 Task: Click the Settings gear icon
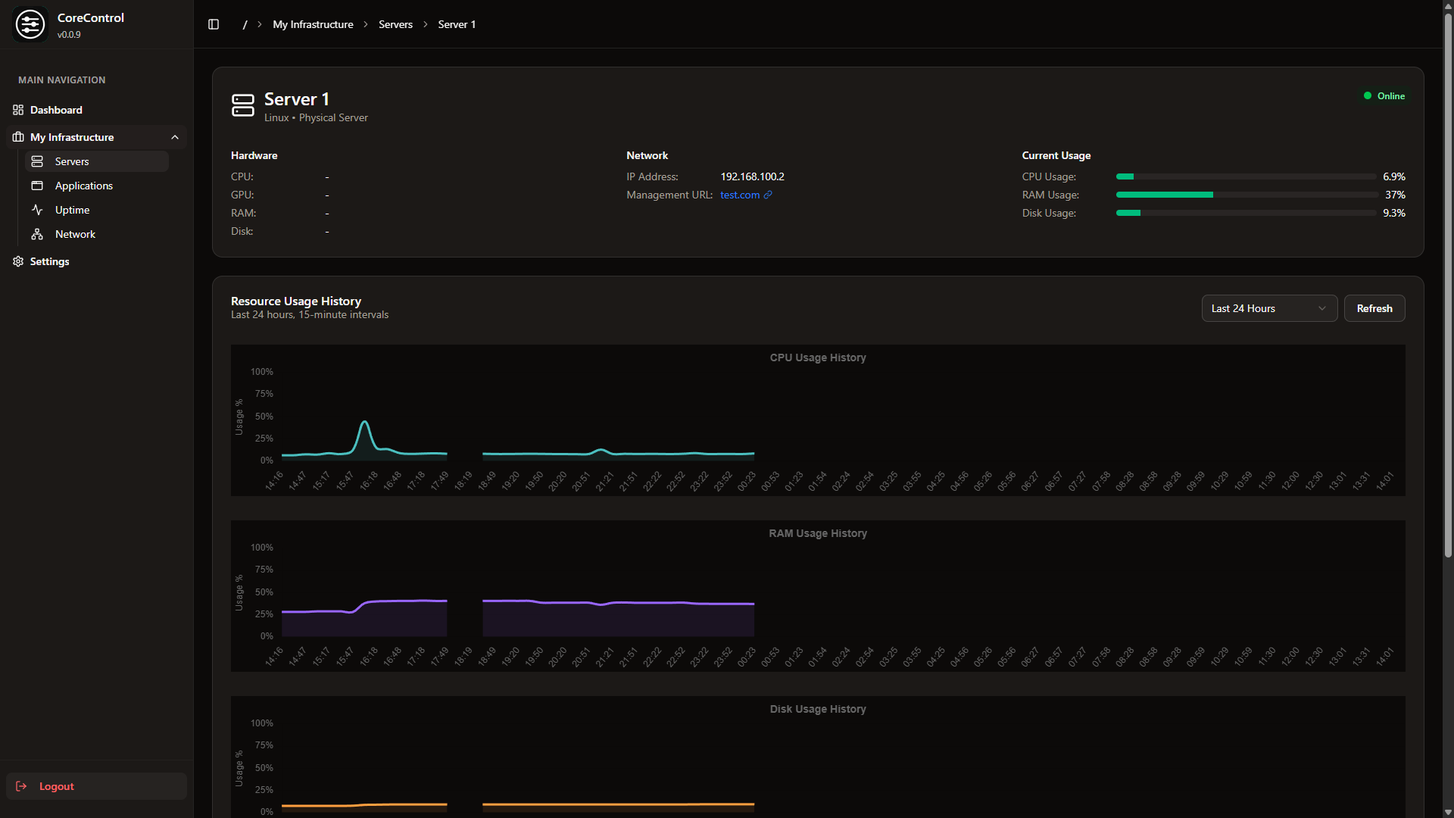[x=17, y=261]
